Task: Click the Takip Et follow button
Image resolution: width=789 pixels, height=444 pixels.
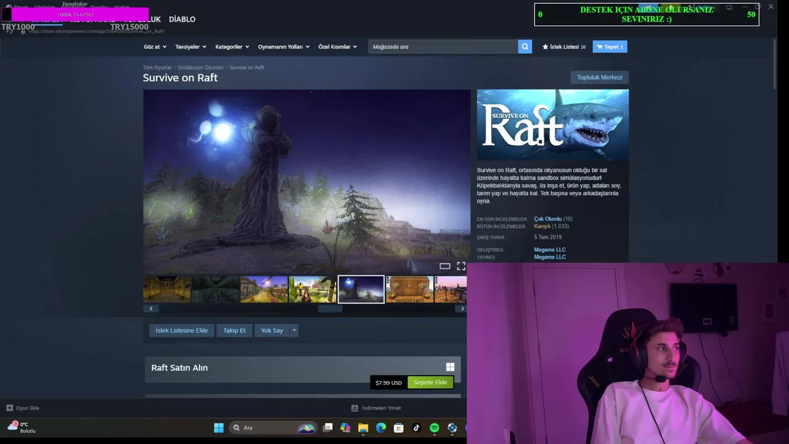Action: tap(234, 331)
